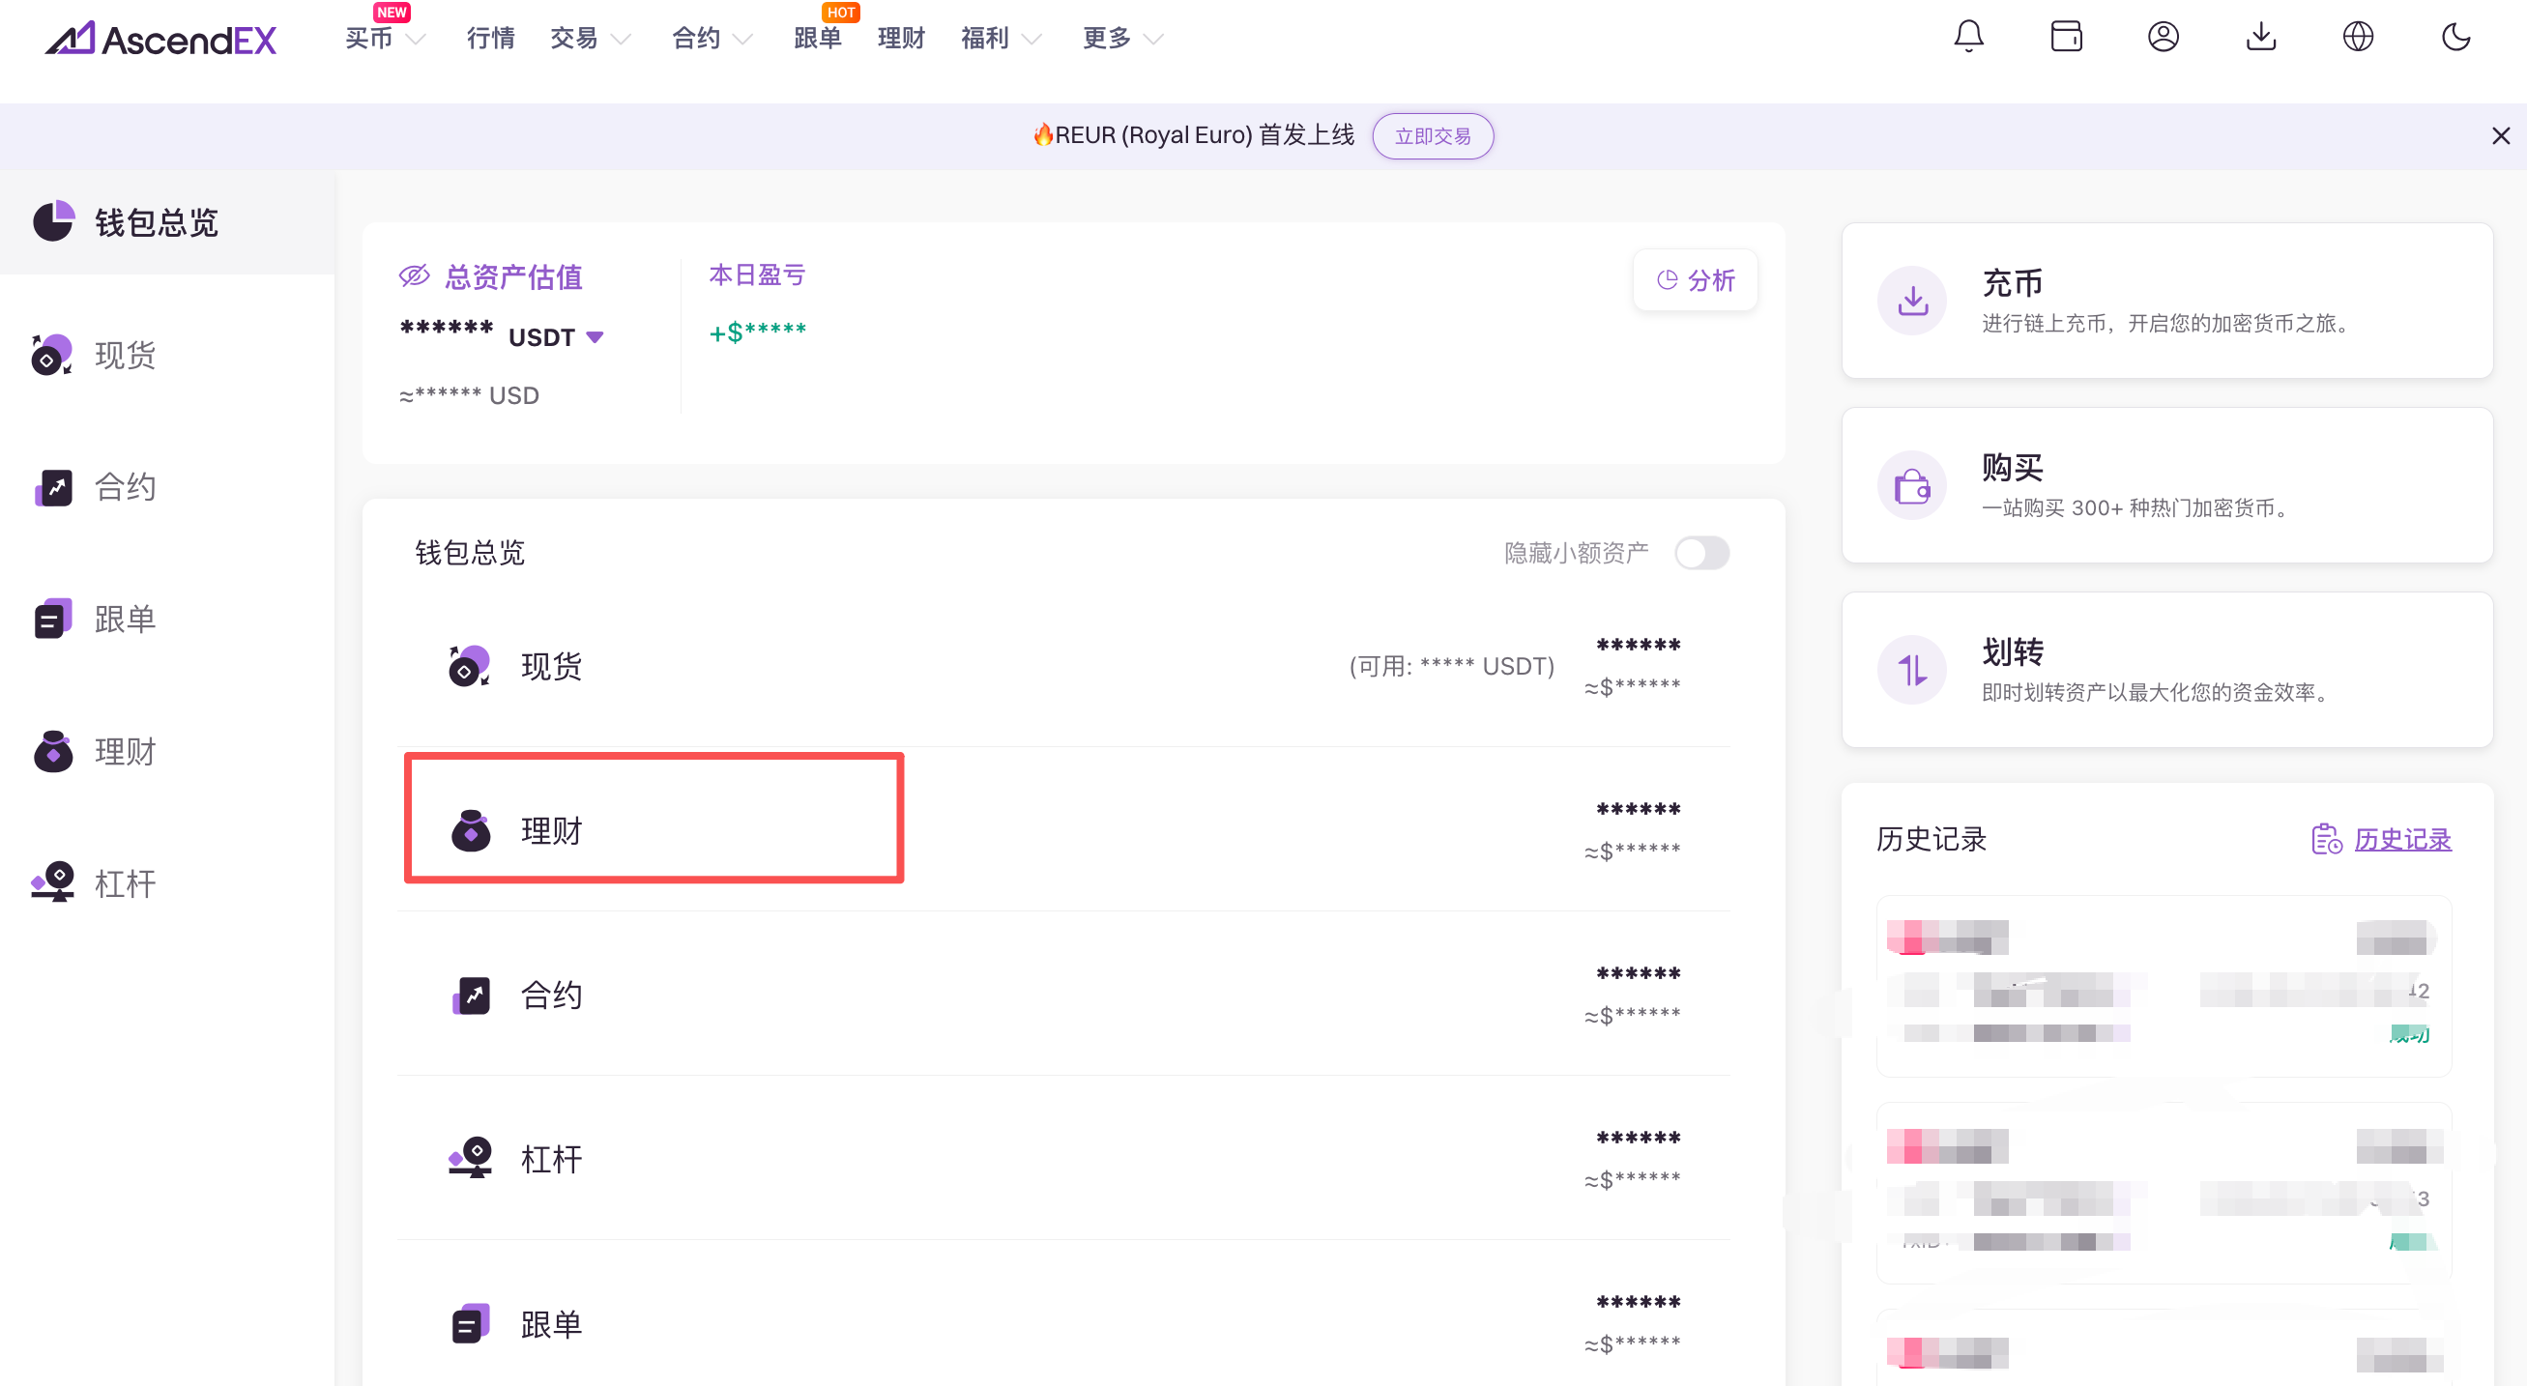Open the user account profile icon
The width and height of the screenshot is (2527, 1386).
pos(2163,38)
